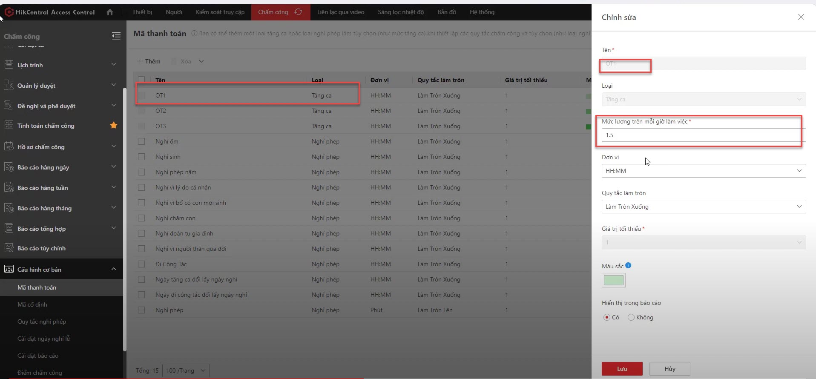Click the Lịch trình calendar icon
This screenshot has height=379, width=816.
[x=9, y=65]
